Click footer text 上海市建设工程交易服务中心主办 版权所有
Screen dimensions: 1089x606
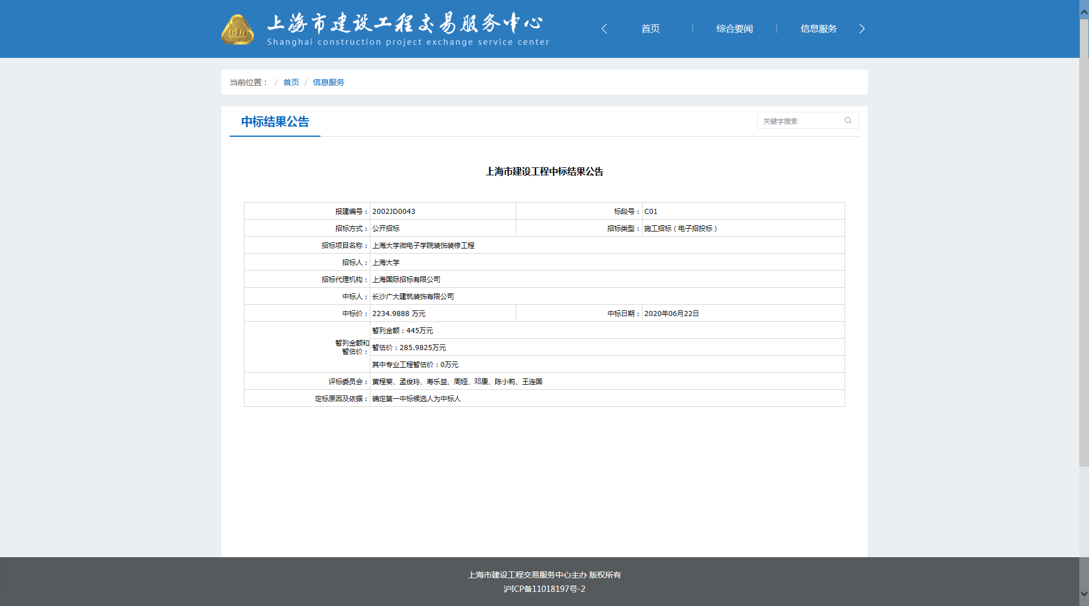[x=544, y=575]
